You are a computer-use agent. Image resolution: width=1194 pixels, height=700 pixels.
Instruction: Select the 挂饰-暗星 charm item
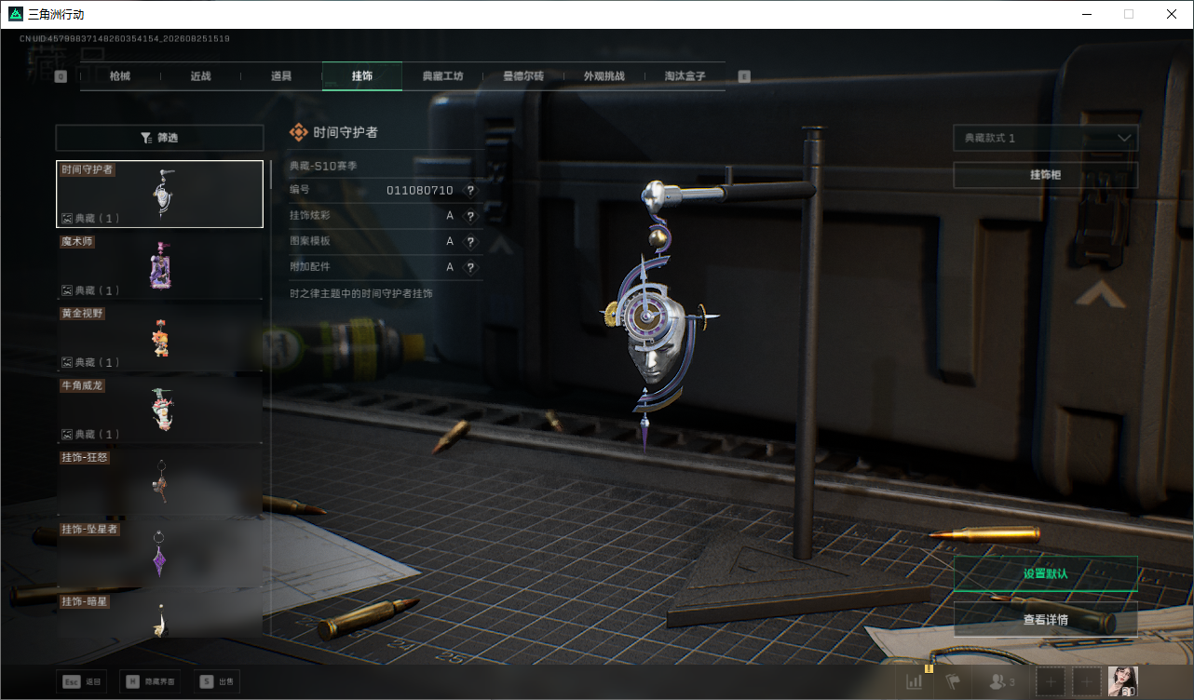pyautogui.click(x=159, y=615)
